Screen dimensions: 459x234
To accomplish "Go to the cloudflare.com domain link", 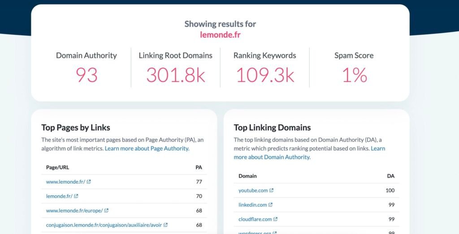I will pos(255,219).
